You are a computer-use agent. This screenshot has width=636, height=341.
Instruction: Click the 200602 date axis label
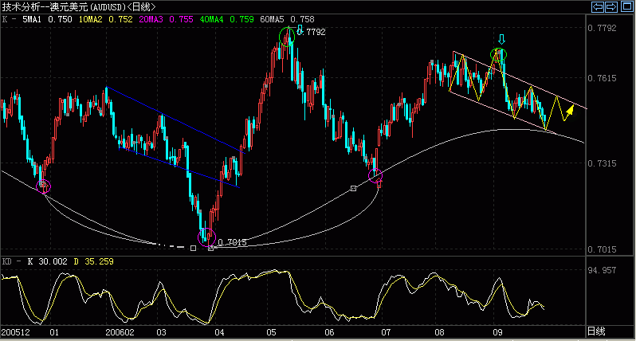[120, 332]
